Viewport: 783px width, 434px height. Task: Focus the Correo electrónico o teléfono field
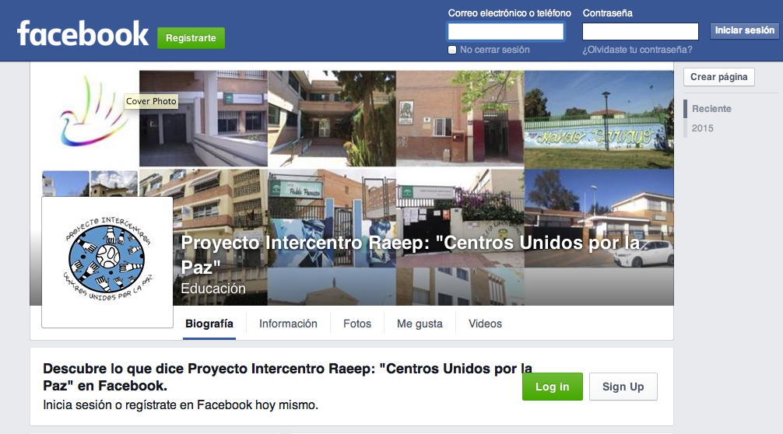pos(506,31)
